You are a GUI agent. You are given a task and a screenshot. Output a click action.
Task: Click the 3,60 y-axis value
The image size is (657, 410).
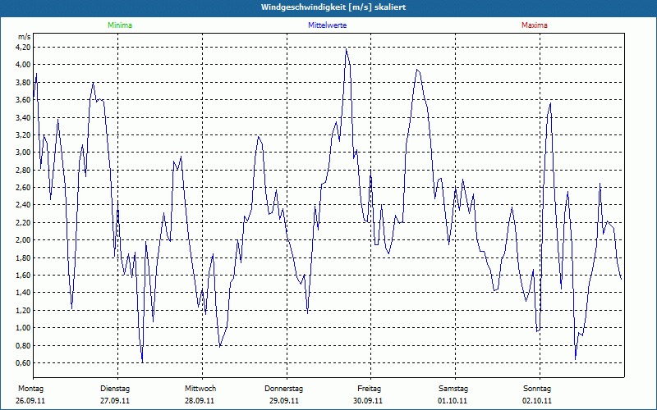pos(24,99)
